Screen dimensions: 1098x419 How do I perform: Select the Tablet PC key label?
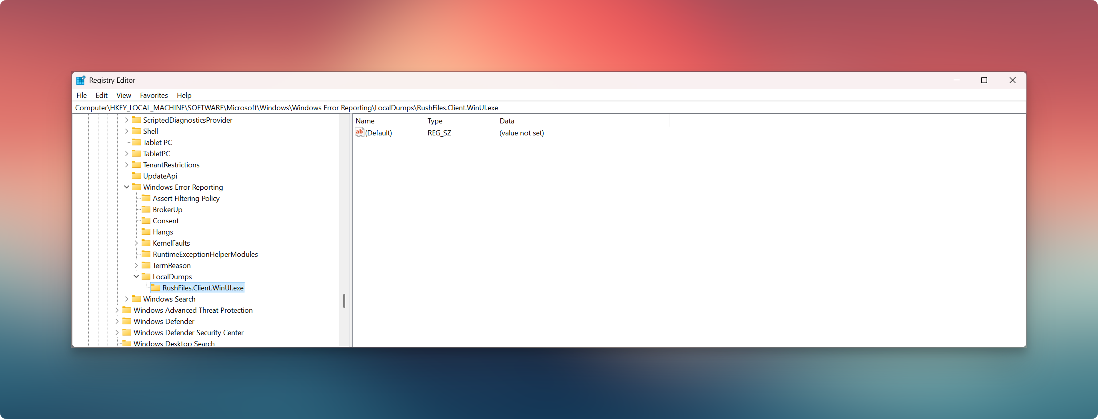[x=158, y=142]
